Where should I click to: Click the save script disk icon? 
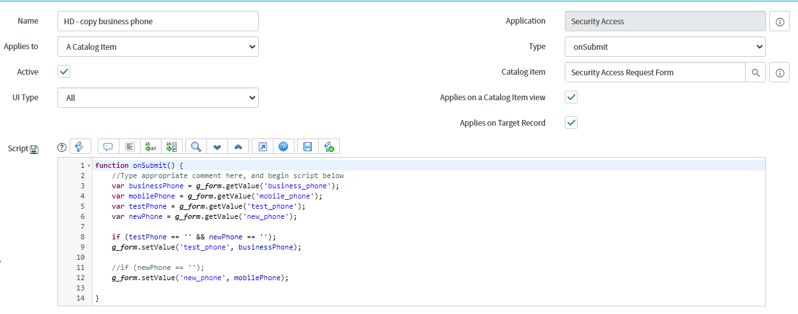(x=307, y=147)
